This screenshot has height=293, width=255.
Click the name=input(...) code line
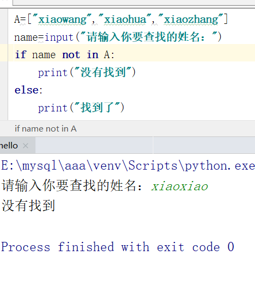point(118,37)
